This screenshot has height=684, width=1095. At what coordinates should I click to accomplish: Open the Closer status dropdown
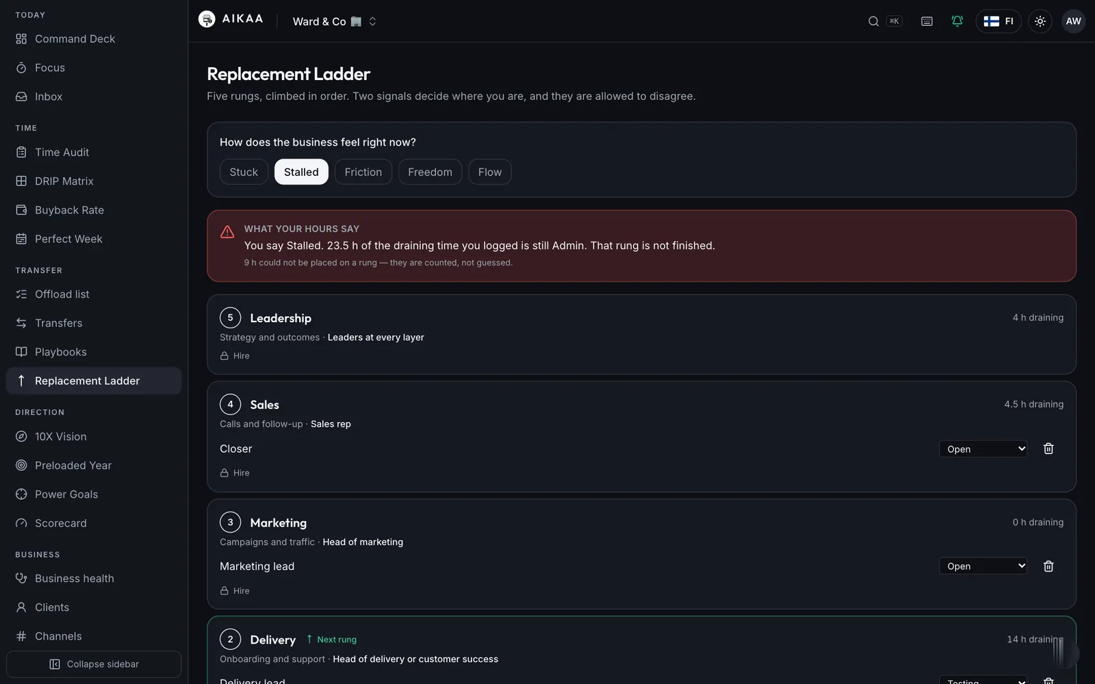coord(983,449)
